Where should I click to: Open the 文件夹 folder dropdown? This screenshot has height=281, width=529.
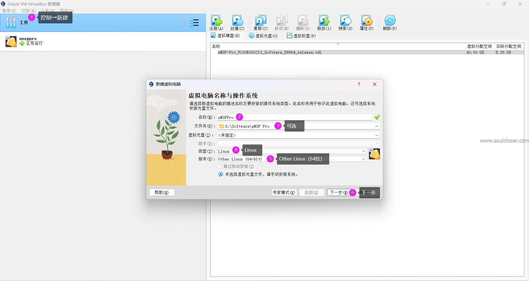[377, 126]
